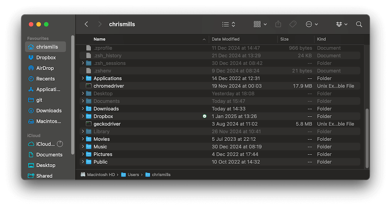
Task: Open AirDrop from the sidebar
Action: 45,68
